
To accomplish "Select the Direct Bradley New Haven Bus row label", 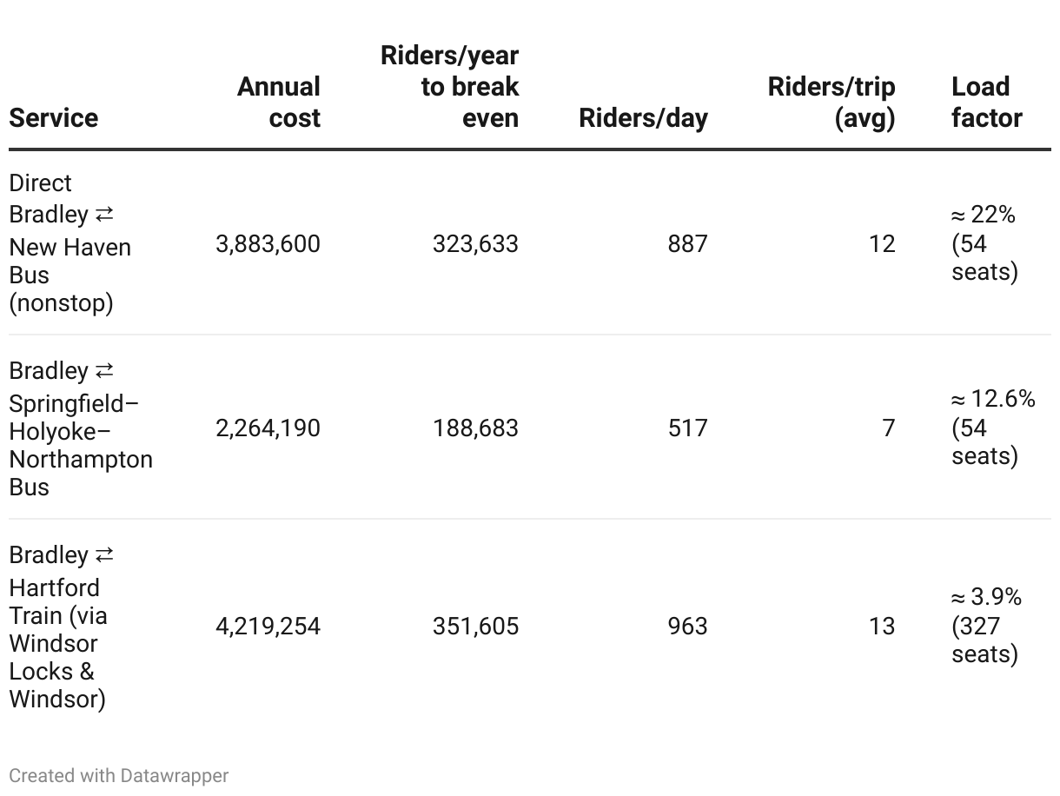I will [70, 243].
